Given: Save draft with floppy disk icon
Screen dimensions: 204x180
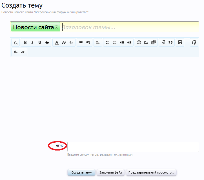Looking at the screenshot, I should click(x=180, y=42).
